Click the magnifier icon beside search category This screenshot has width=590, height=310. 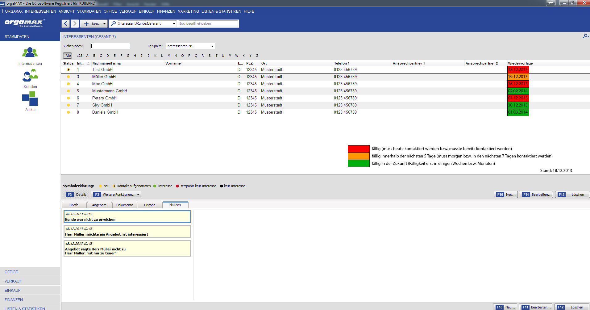(114, 23)
